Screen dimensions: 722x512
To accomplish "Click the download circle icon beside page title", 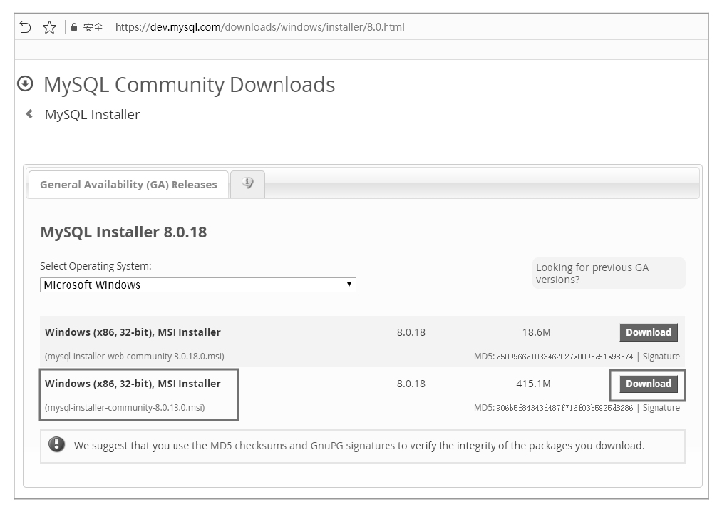I will pyautogui.click(x=25, y=83).
